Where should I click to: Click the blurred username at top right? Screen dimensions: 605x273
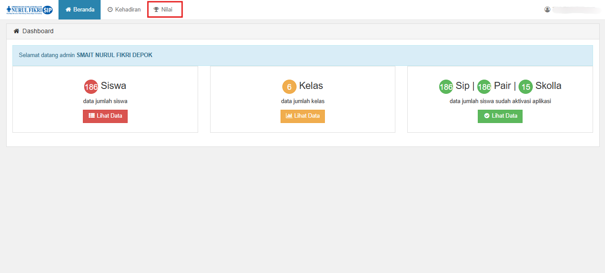574,9
